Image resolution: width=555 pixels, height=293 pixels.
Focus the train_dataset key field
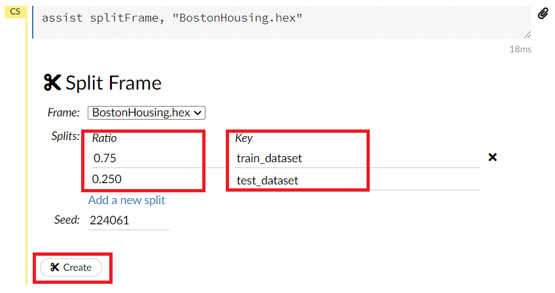point(357,158)
